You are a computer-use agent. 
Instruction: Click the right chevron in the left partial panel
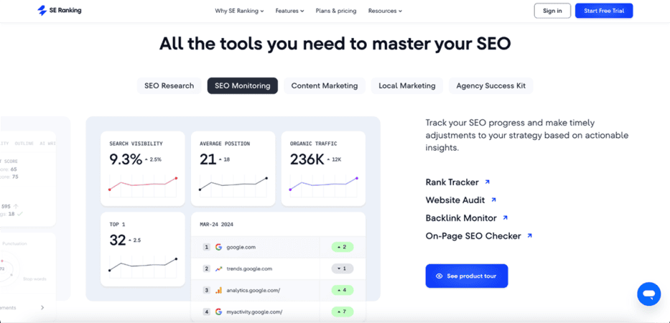42,307
